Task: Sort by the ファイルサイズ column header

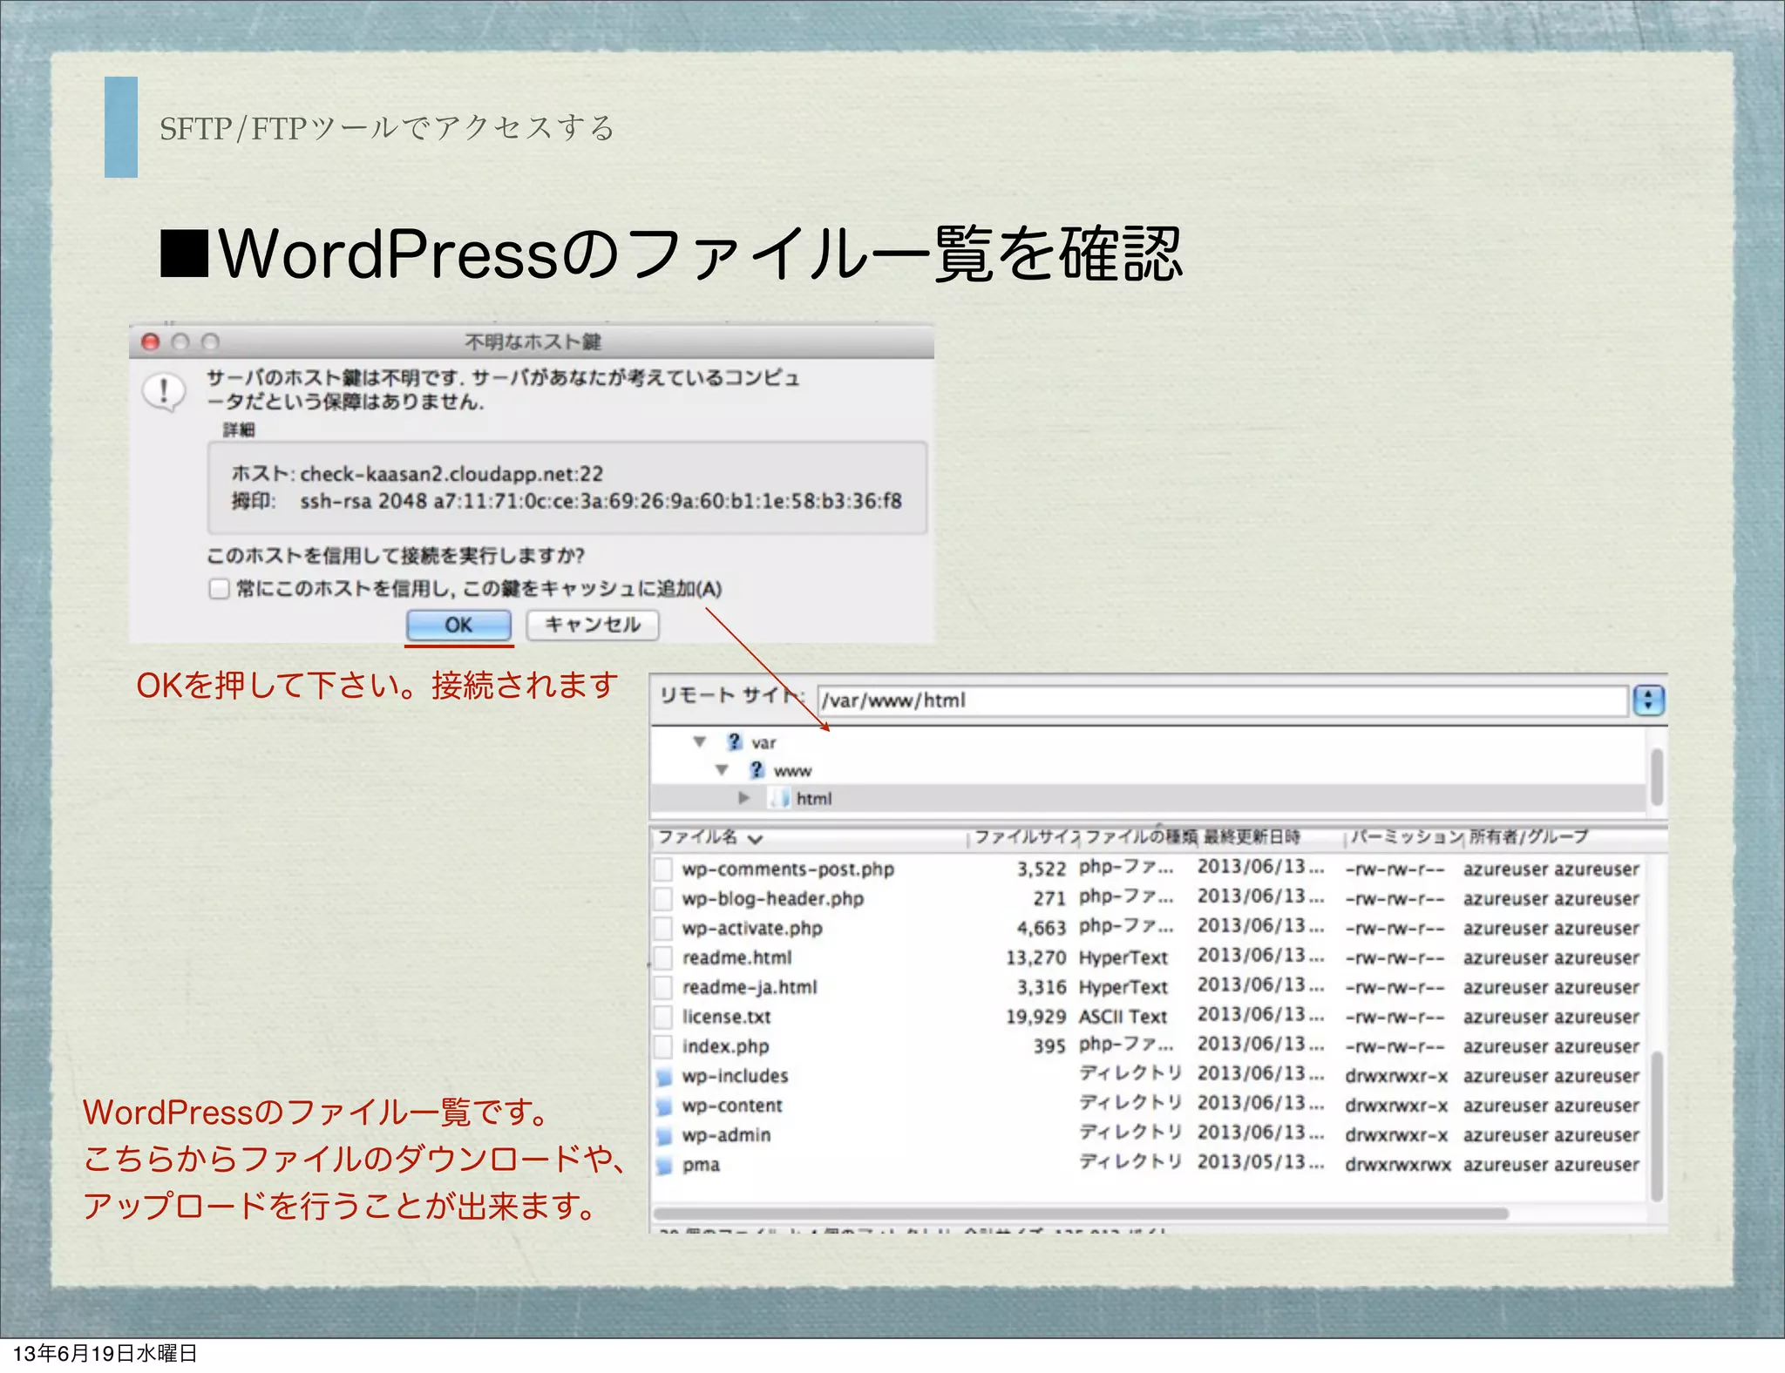Action: 1025,837
